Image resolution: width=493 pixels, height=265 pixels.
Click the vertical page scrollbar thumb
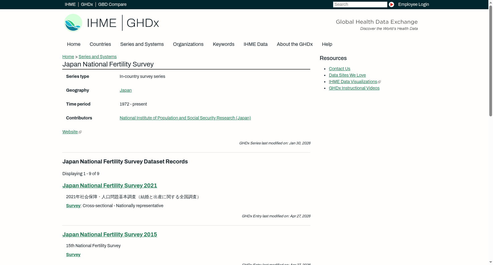tap(491, 61)
